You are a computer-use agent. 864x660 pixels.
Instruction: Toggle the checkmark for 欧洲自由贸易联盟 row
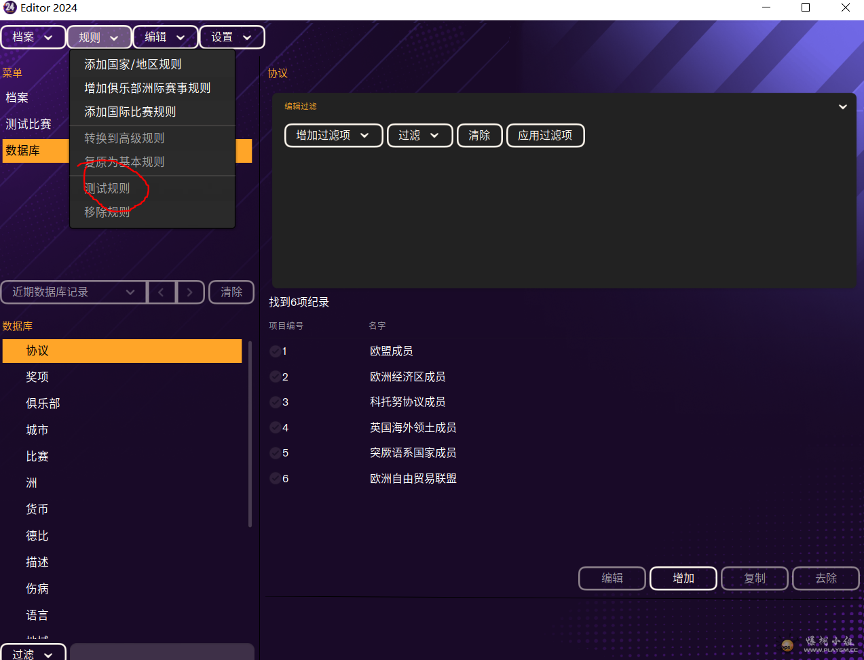coord(275,479)
